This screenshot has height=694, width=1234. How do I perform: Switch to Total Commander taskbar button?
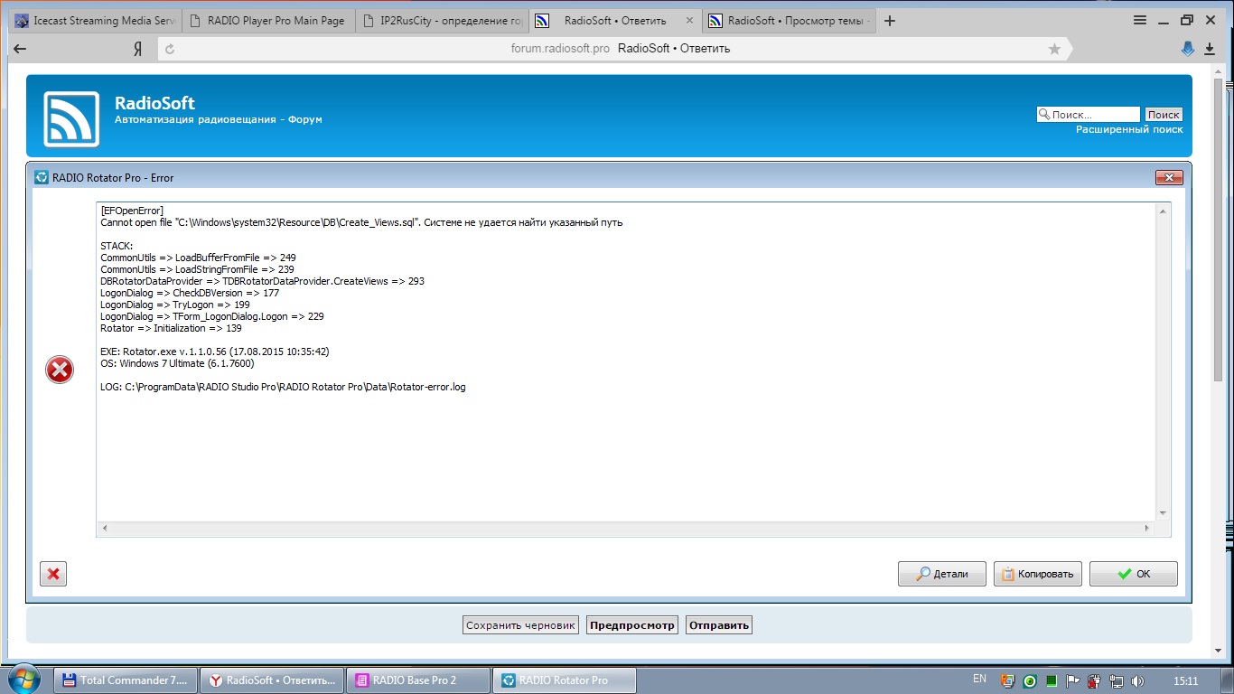pyautogui.click(x=126, y=680)
